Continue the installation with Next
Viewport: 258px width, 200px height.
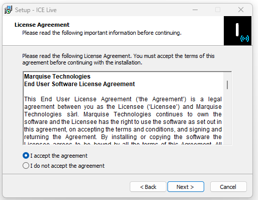click(x=186, y=187)
